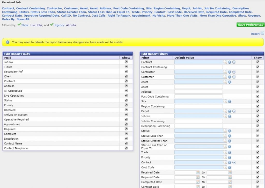Click the Report table icon
The height and width of the screenshot is (188, 265).
click(x=262, y=33)
